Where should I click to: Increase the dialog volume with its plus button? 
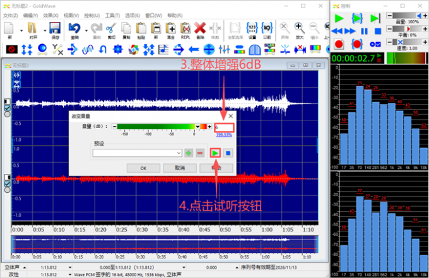[209, 127]
